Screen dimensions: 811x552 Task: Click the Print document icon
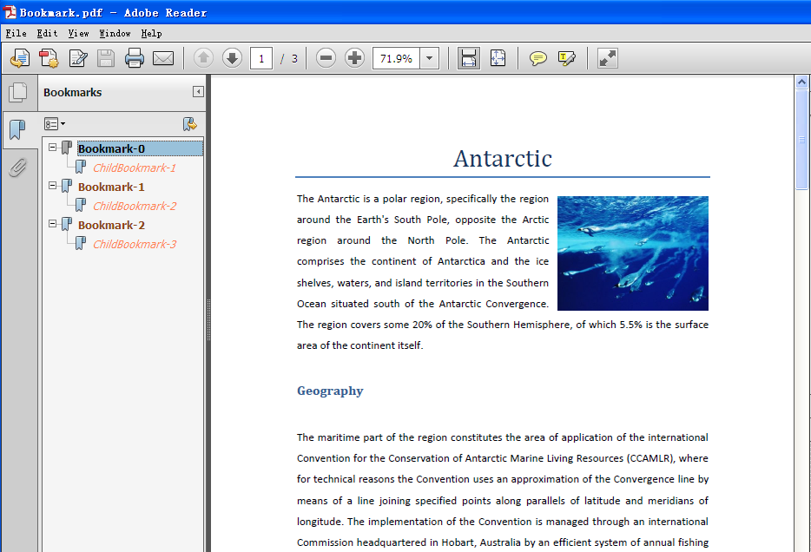[135, 57]
